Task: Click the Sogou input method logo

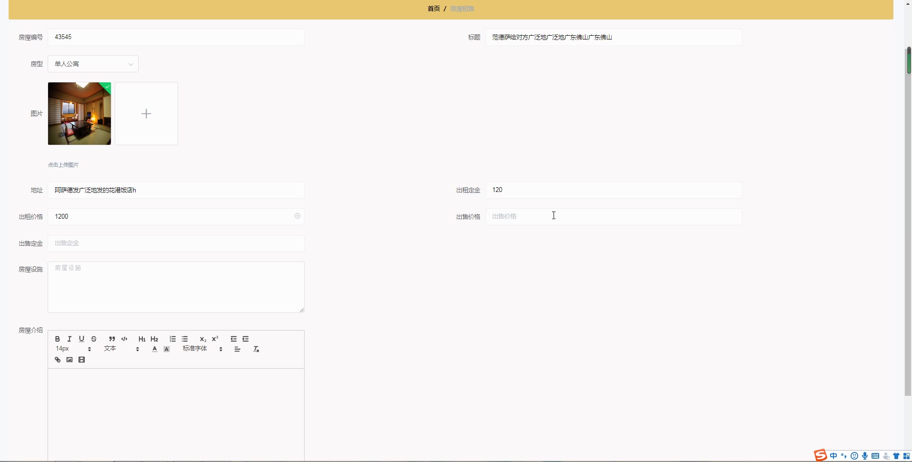Action: tap(820, 455)
